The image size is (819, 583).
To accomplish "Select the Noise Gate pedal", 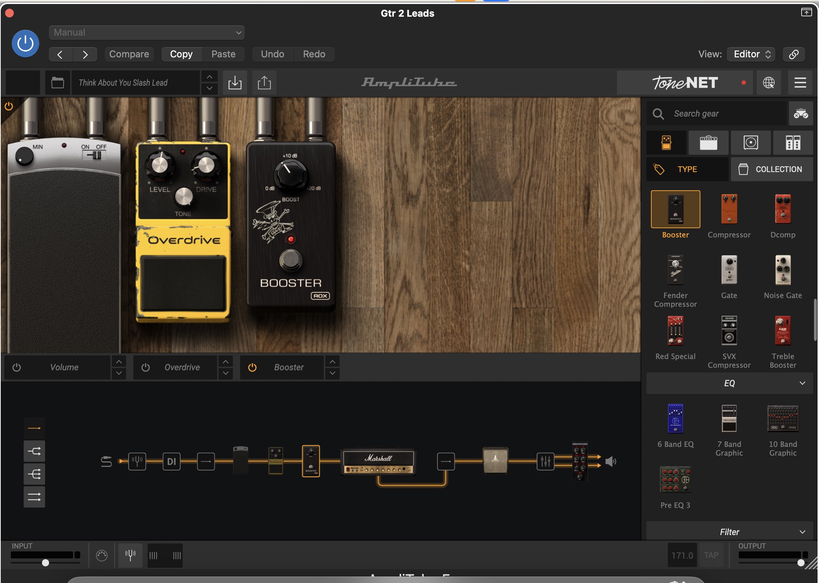I will pyautogui.click(x=783, y=270).
